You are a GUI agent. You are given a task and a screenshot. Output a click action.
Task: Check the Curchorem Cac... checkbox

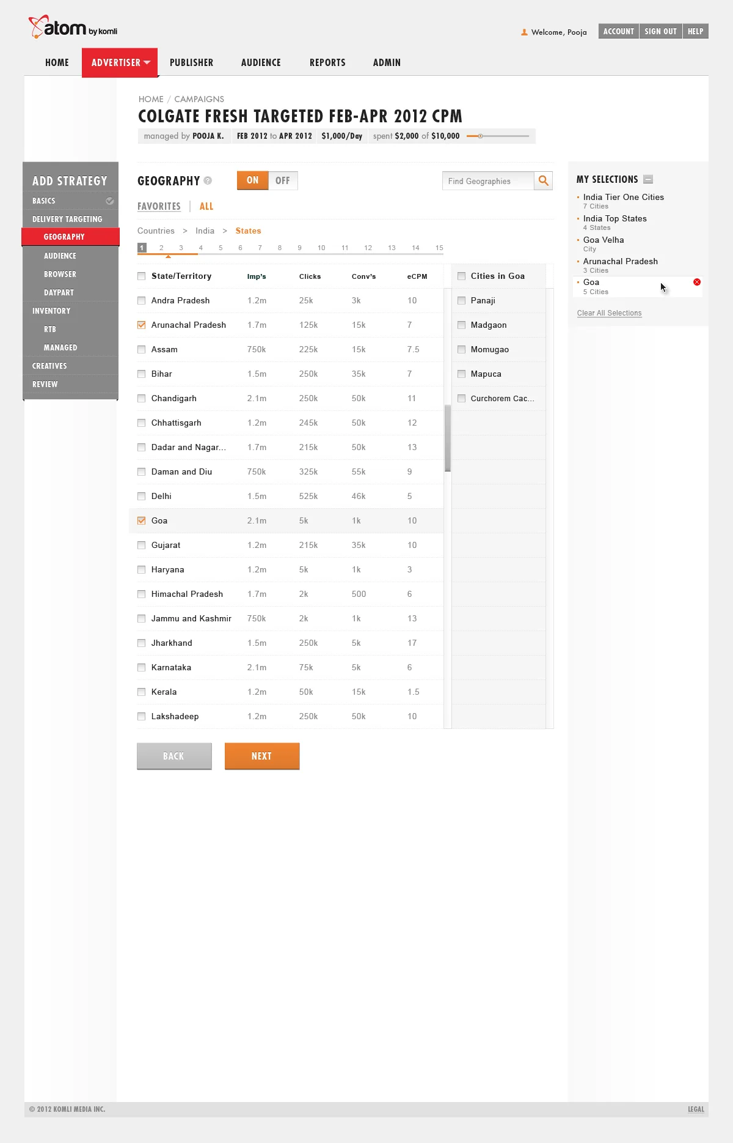(x=462, y=398)
